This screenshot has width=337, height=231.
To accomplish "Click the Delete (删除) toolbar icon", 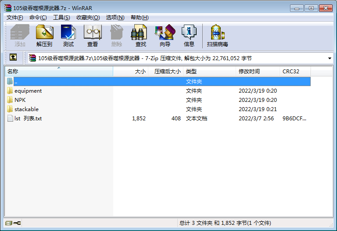I will point(117,36).
